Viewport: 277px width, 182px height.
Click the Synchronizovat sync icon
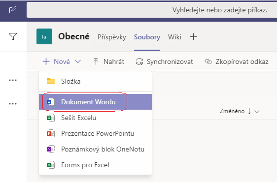(139, 61)
